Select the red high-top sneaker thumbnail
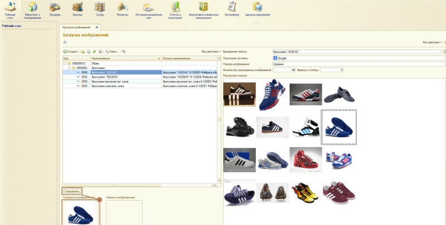This screenshot has height=225, width=446. [306, 160]
